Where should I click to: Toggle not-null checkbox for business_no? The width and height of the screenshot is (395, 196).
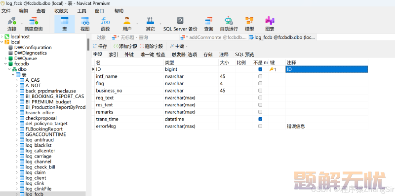pyautogui.click(x=260, y=91)
